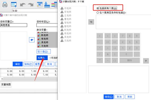Viewport: 151px width, 100px height.
Task: Click the ampersand (&) keypad button
Action: coord(108,54)
